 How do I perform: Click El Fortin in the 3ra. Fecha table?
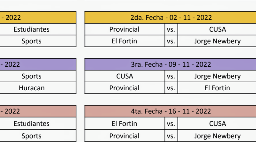click(x=217, y=88)
